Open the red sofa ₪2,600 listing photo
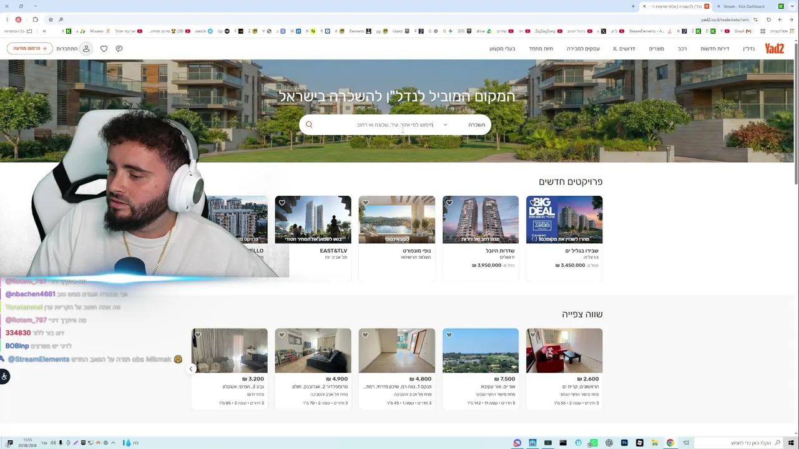This screenshot has height=449, width=799. [x=564, y=350]
